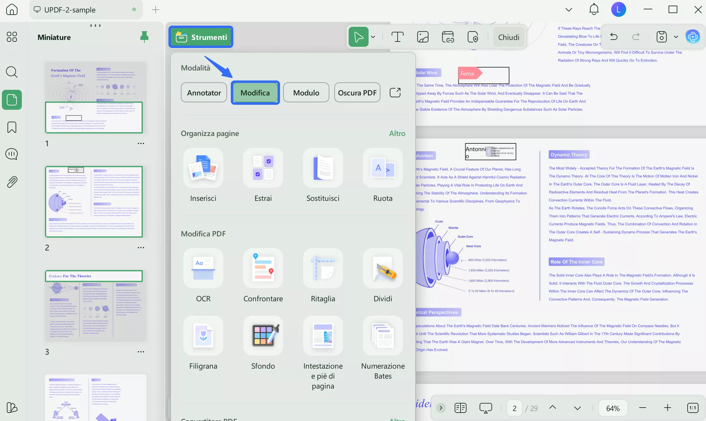Toggle the Miniature panel pin
The height and width of the screenshot is (421, 706).
click(x=144, y=37)
